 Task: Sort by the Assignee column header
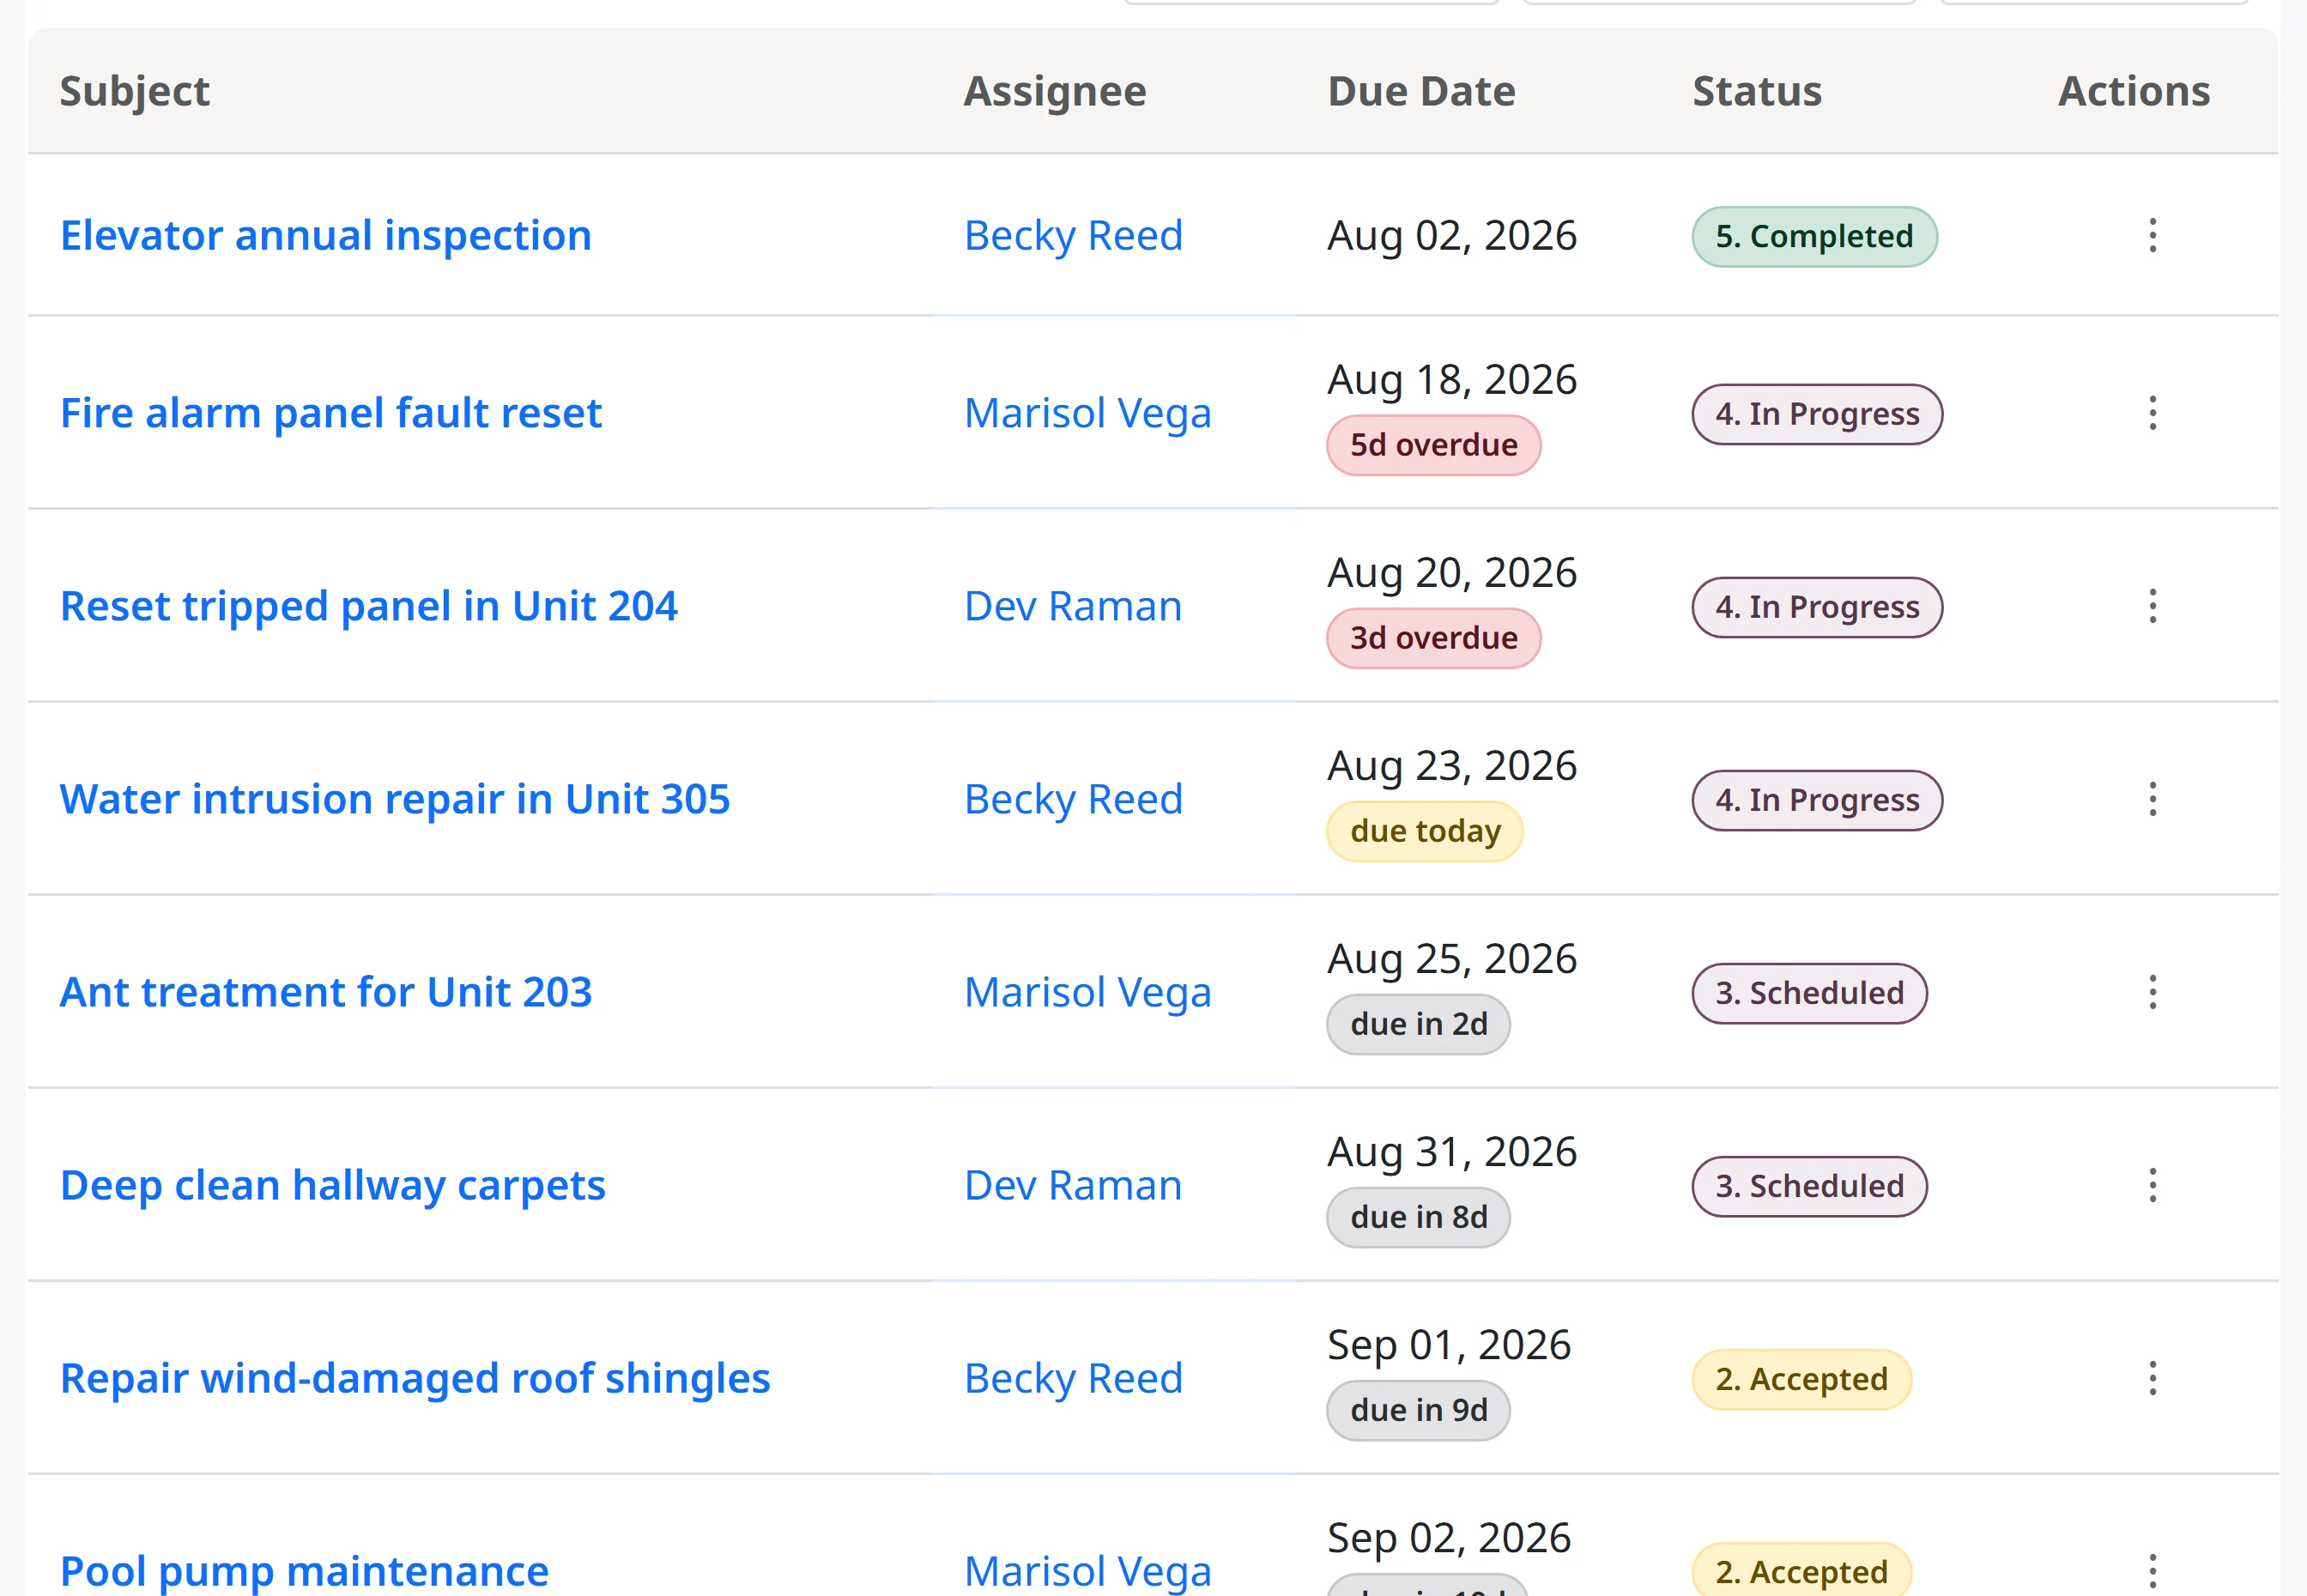tap(1055, 92)
